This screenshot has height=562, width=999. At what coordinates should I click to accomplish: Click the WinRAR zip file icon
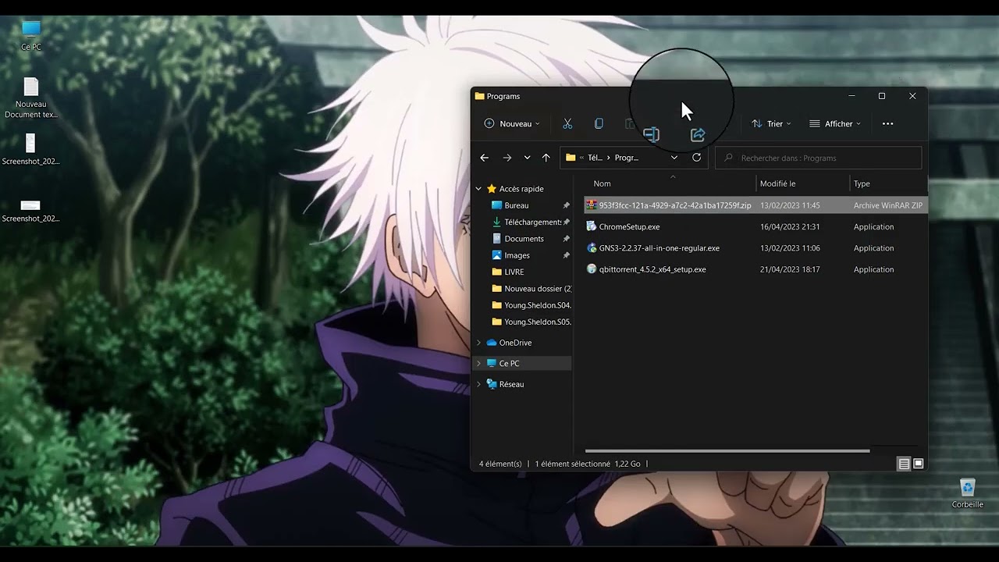tap(592, 205)
